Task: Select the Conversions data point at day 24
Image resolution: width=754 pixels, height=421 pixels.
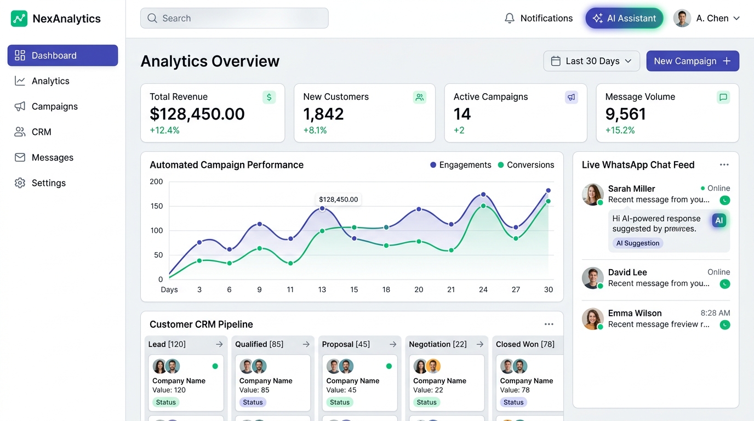Action: tap(483, 206)
